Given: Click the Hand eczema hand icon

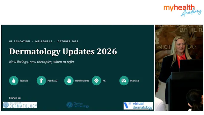Looking at the screenshot, I should pos(69,81).
